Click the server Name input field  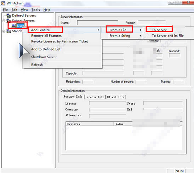coord(97,23)
